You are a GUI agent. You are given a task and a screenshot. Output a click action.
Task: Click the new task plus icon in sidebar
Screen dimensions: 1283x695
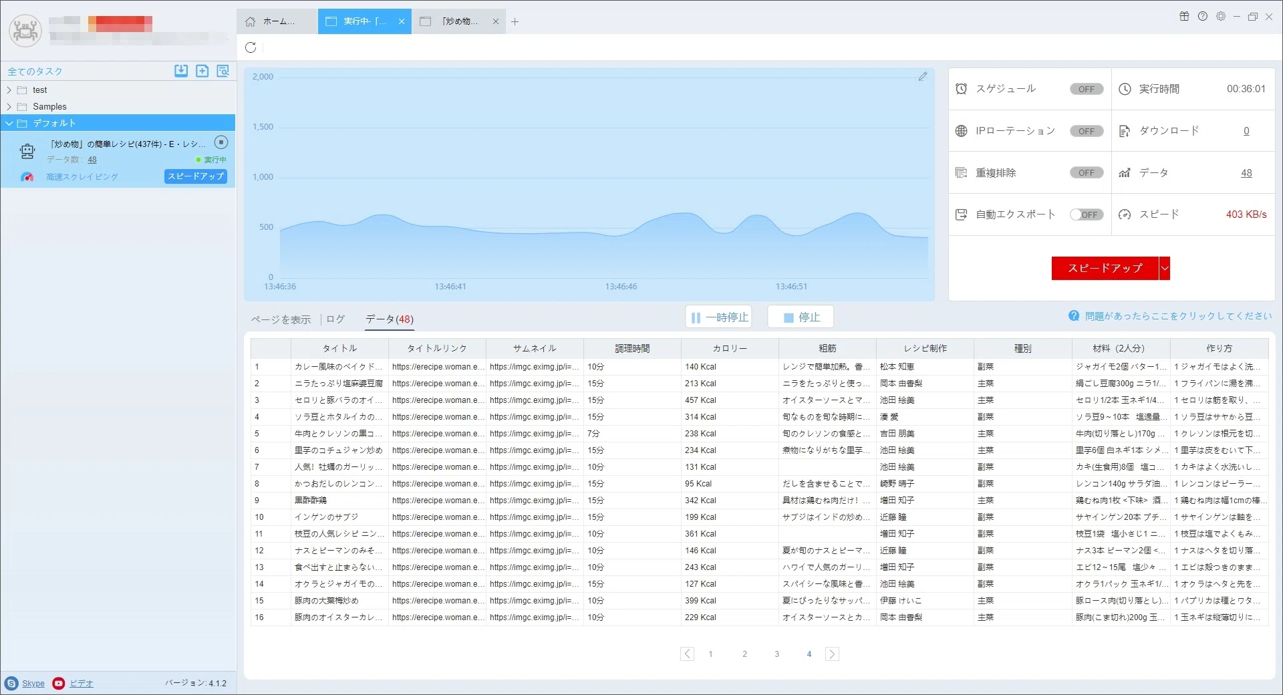pos(202,71)
